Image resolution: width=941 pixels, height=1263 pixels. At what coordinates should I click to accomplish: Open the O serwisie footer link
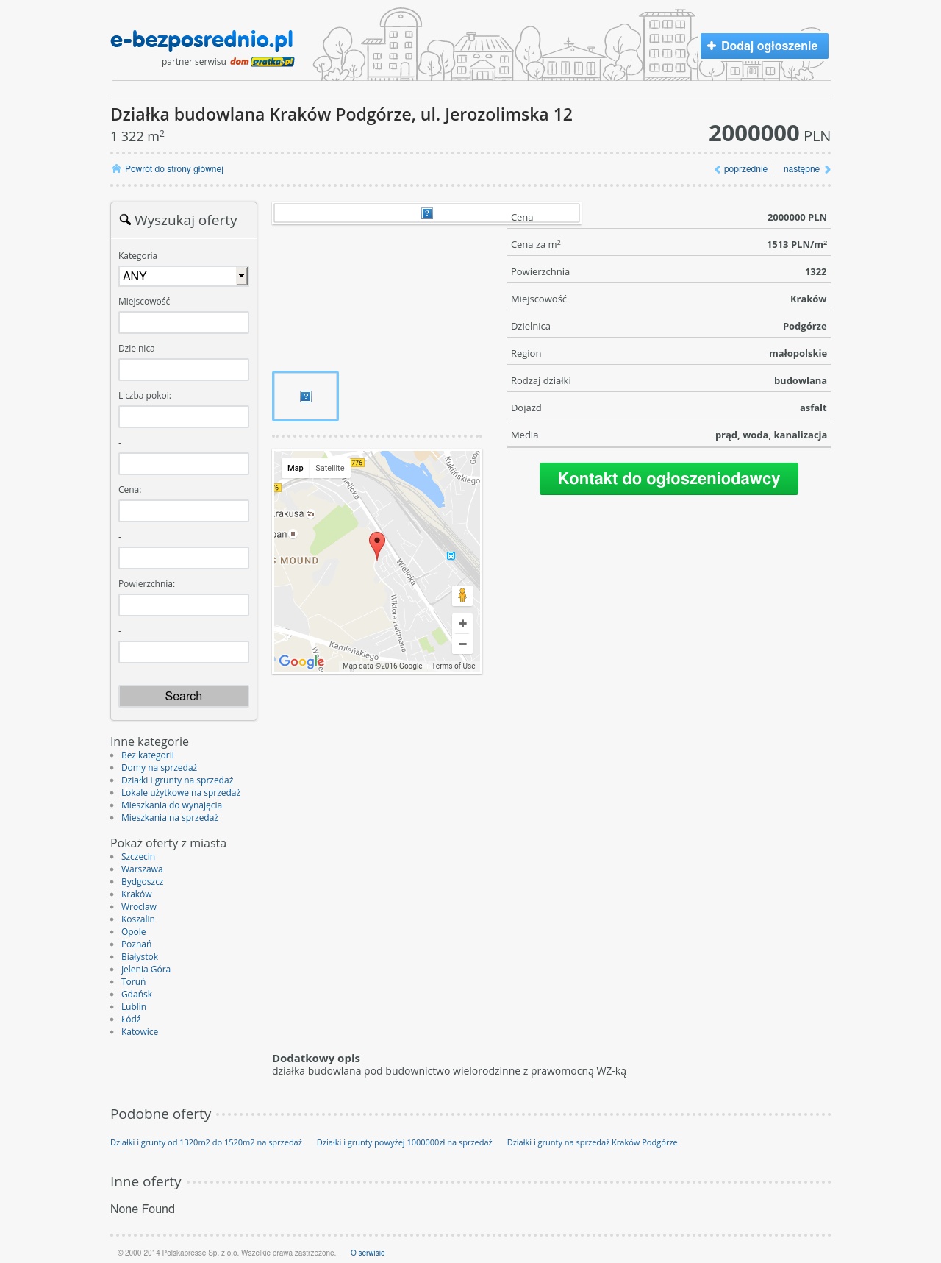[x=368, y=1253]
